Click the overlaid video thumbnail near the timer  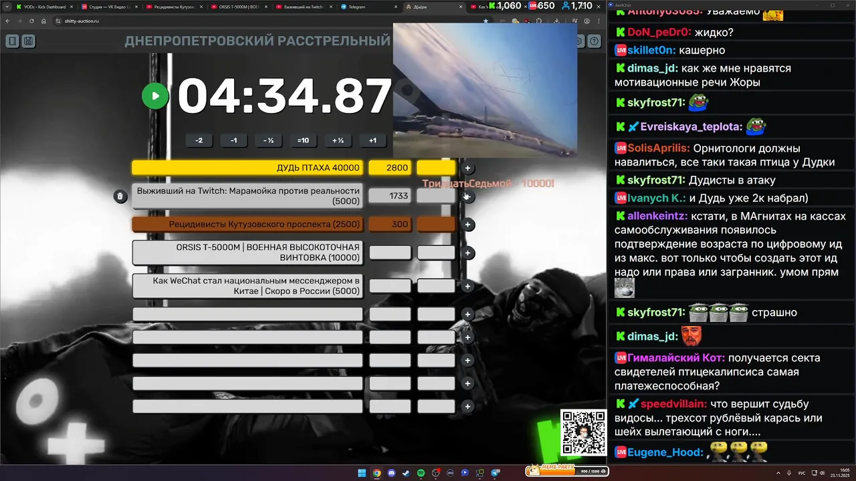pos(485,90)
